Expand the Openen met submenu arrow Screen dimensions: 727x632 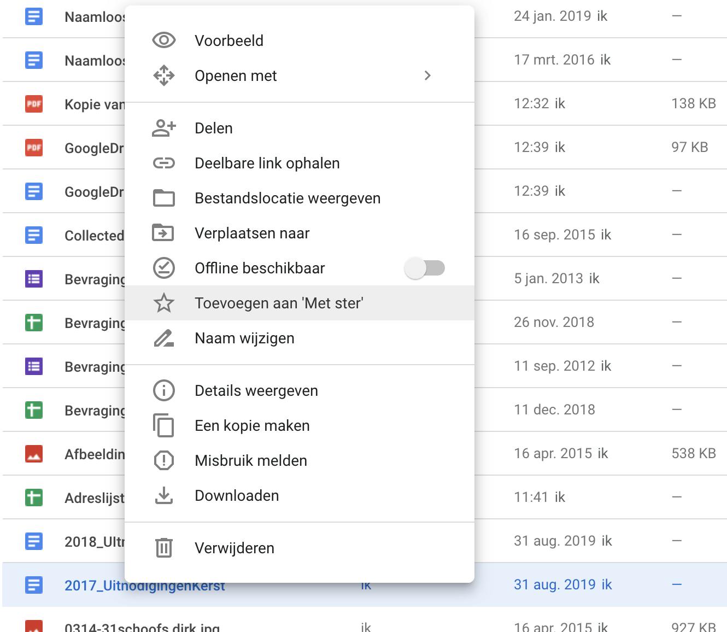click(x=427, y=75)
